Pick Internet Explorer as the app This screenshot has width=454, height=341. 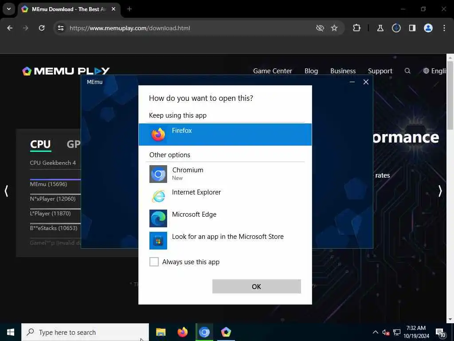pos(225,196)
